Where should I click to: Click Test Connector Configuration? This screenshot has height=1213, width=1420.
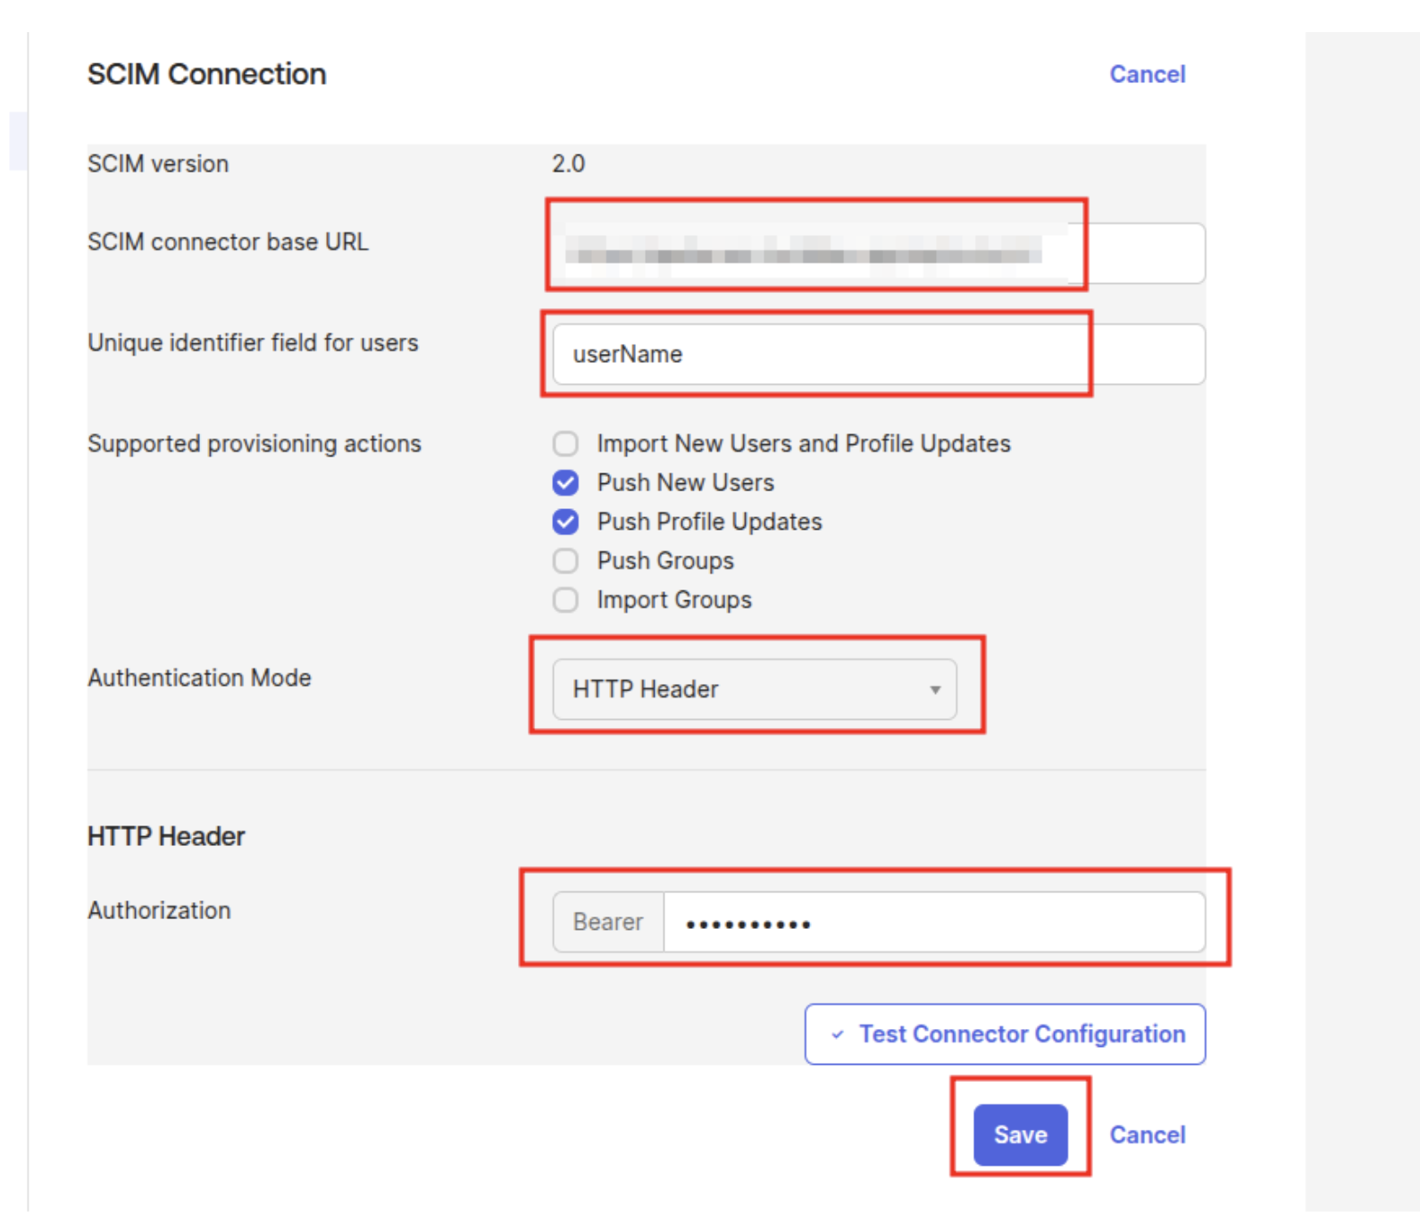pyautogui.click(x=1005, y=1034)
